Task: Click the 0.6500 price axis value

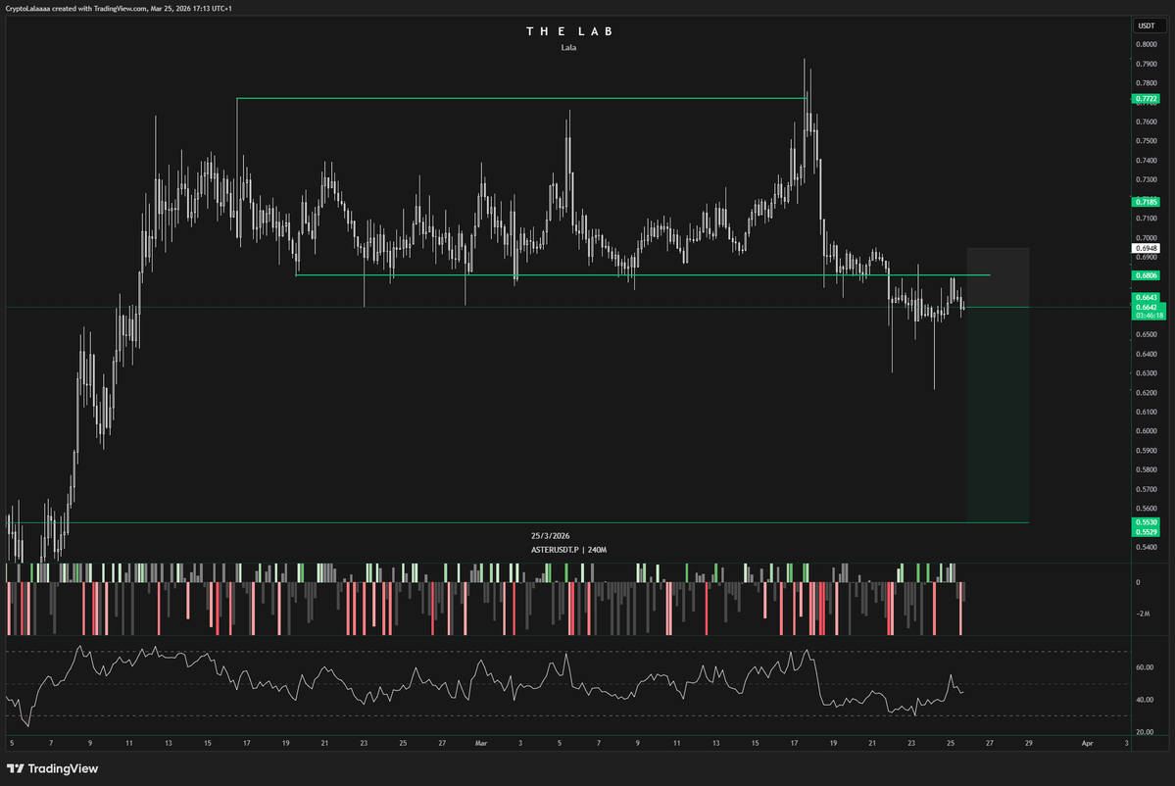Action: tap(1146, 334)
